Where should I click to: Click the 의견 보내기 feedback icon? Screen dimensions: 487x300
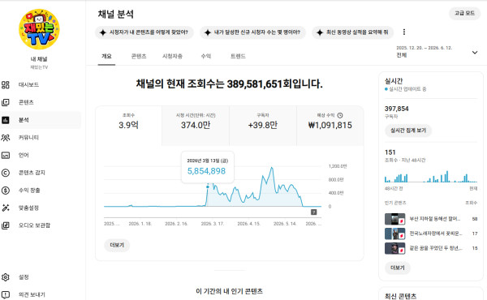(x=6, y=294)
